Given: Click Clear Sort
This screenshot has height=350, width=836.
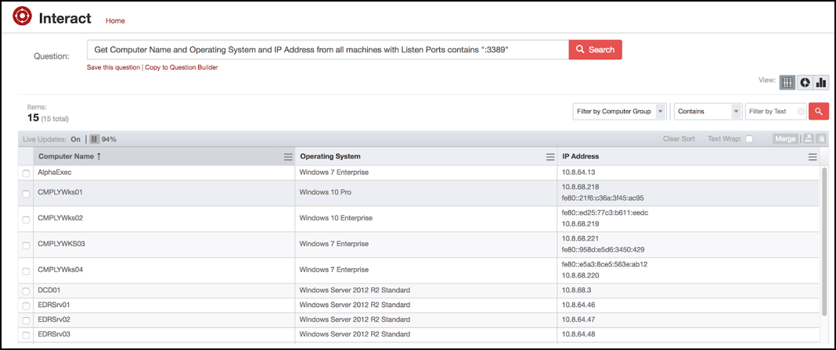Looking at the screenshot, I should tap(679, 139).
